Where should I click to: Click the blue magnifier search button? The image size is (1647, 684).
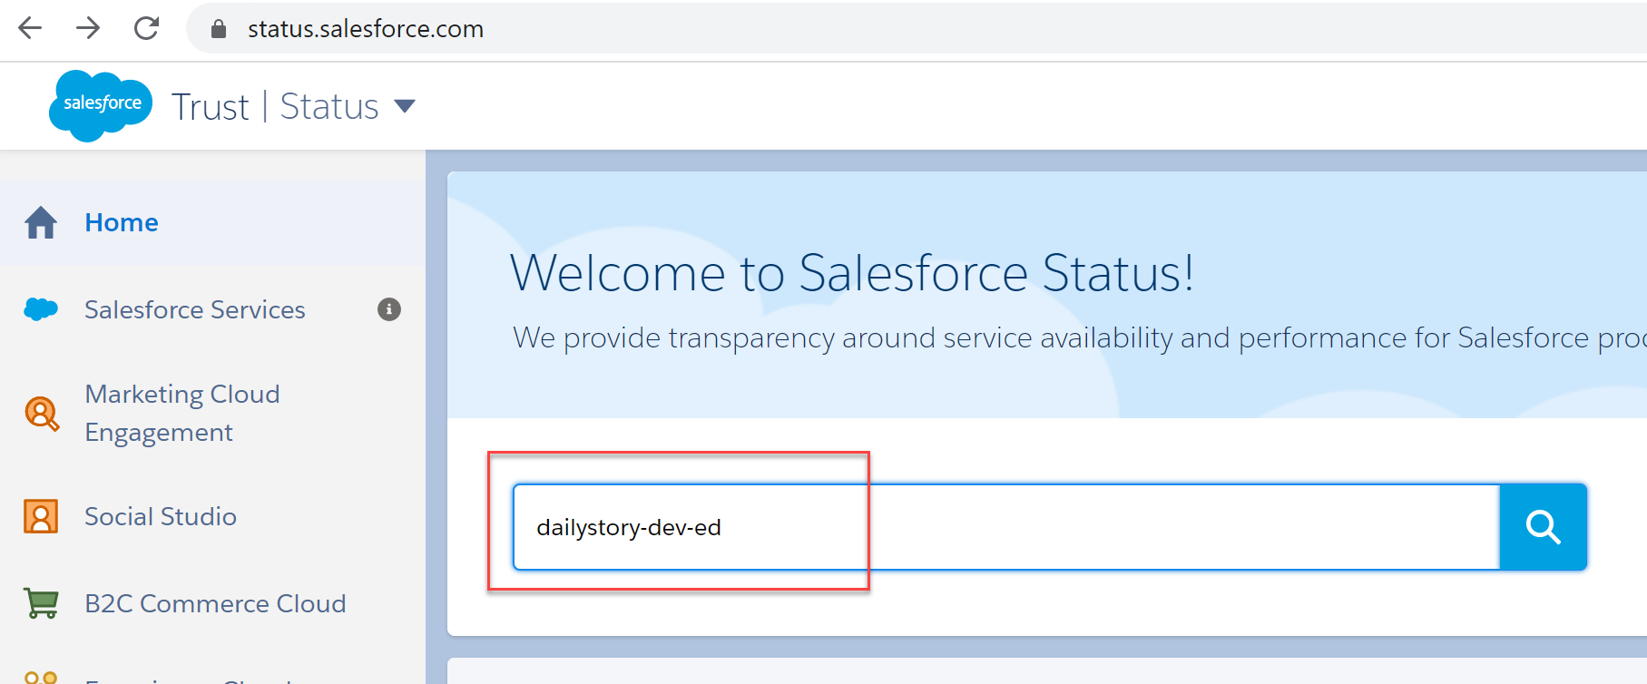click(x=1544, y=527)
